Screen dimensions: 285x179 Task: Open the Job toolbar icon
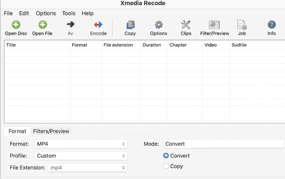[x=242, y=25]
